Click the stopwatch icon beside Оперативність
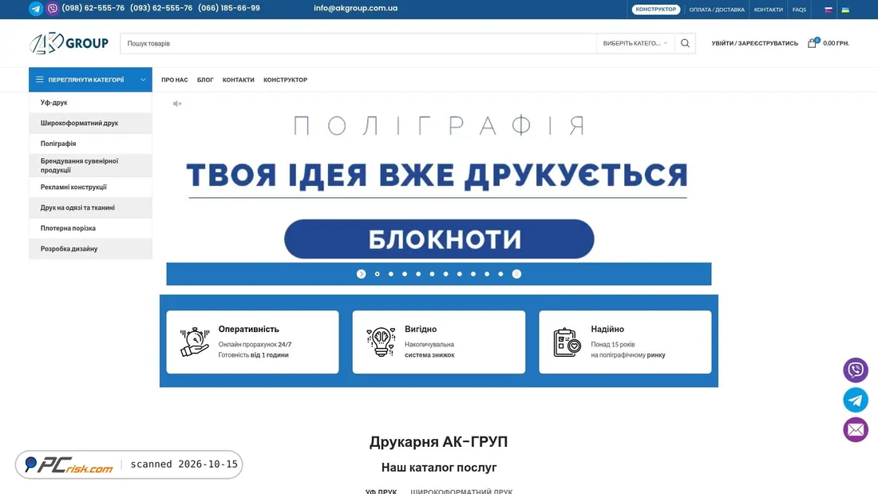 (x=194, y=342)
